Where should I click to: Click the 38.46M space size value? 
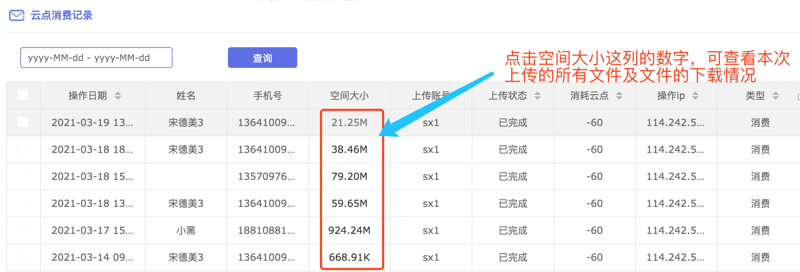pos(349,149)
